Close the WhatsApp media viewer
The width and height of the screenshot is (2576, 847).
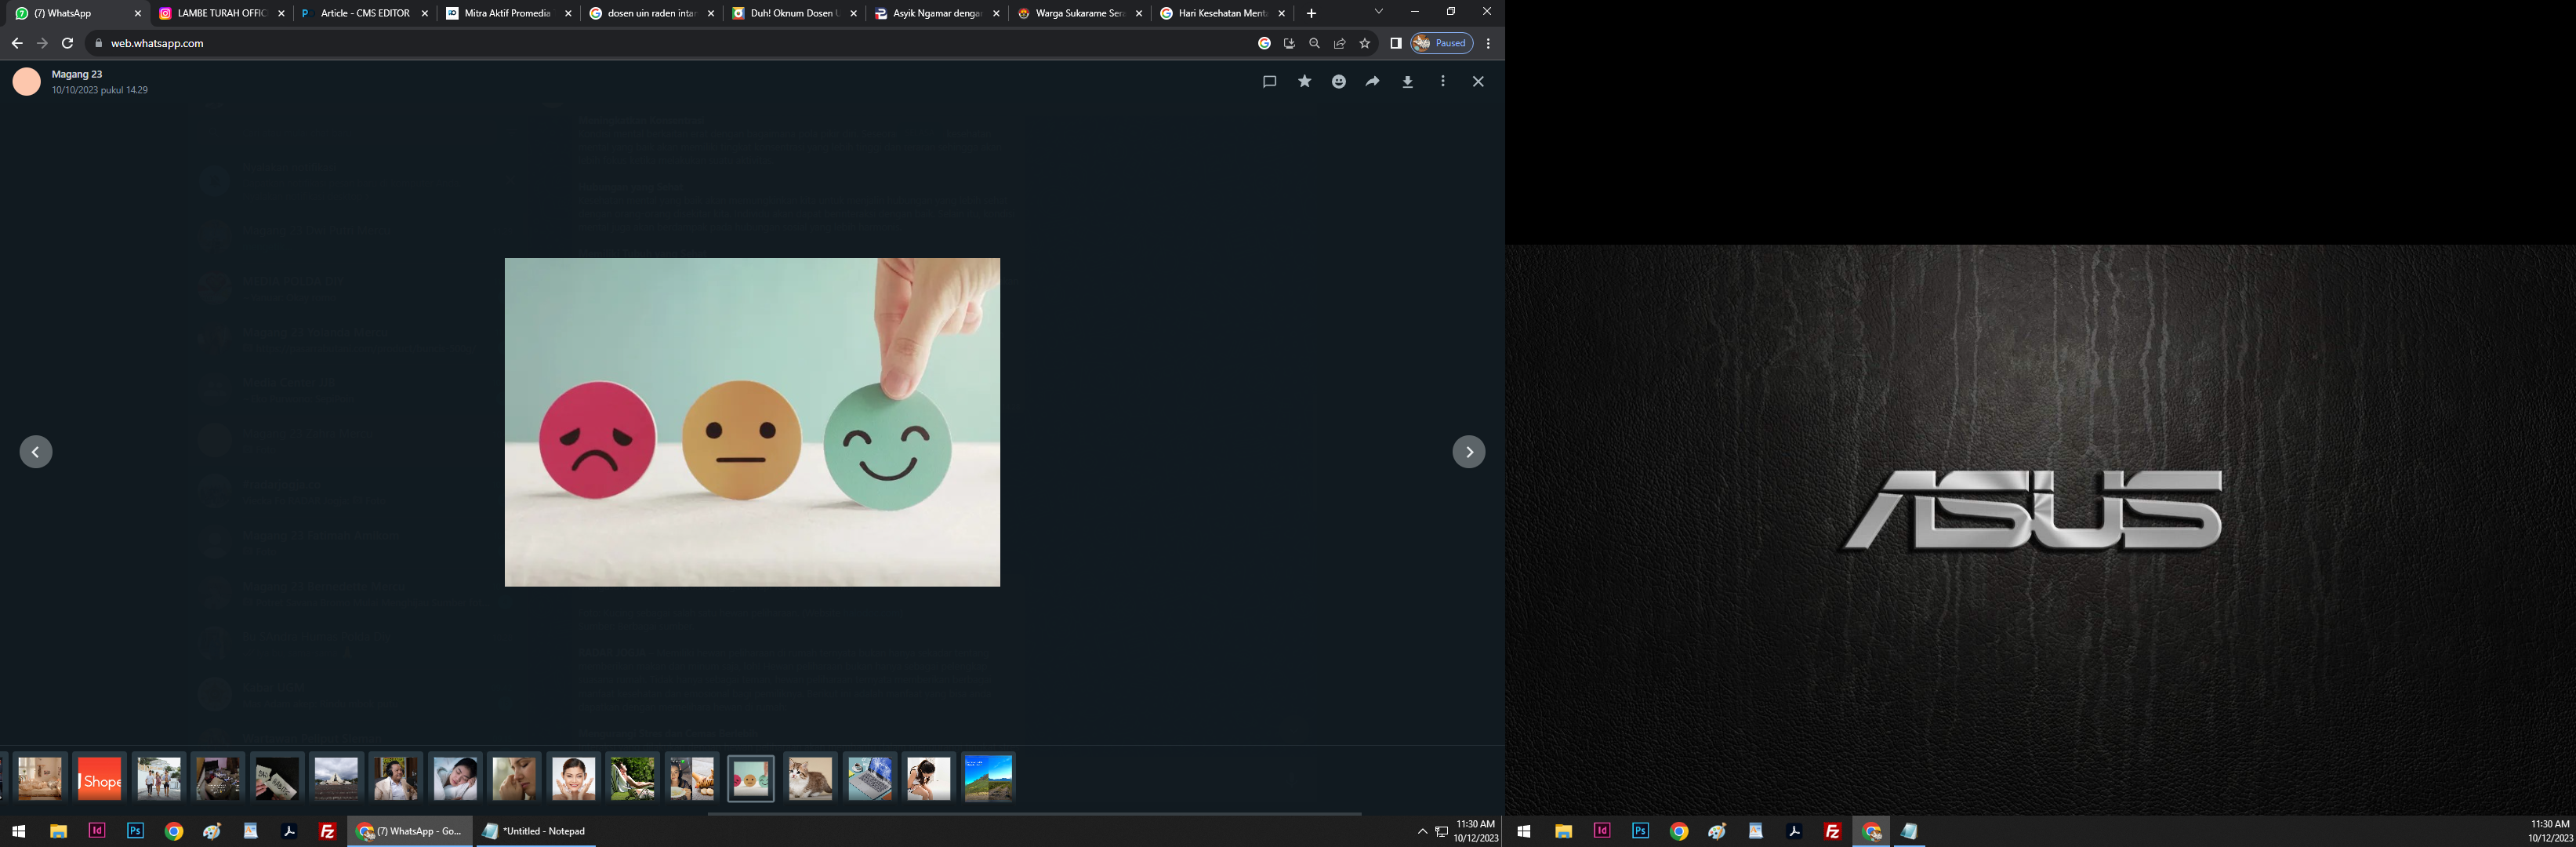click(1477, 82)
